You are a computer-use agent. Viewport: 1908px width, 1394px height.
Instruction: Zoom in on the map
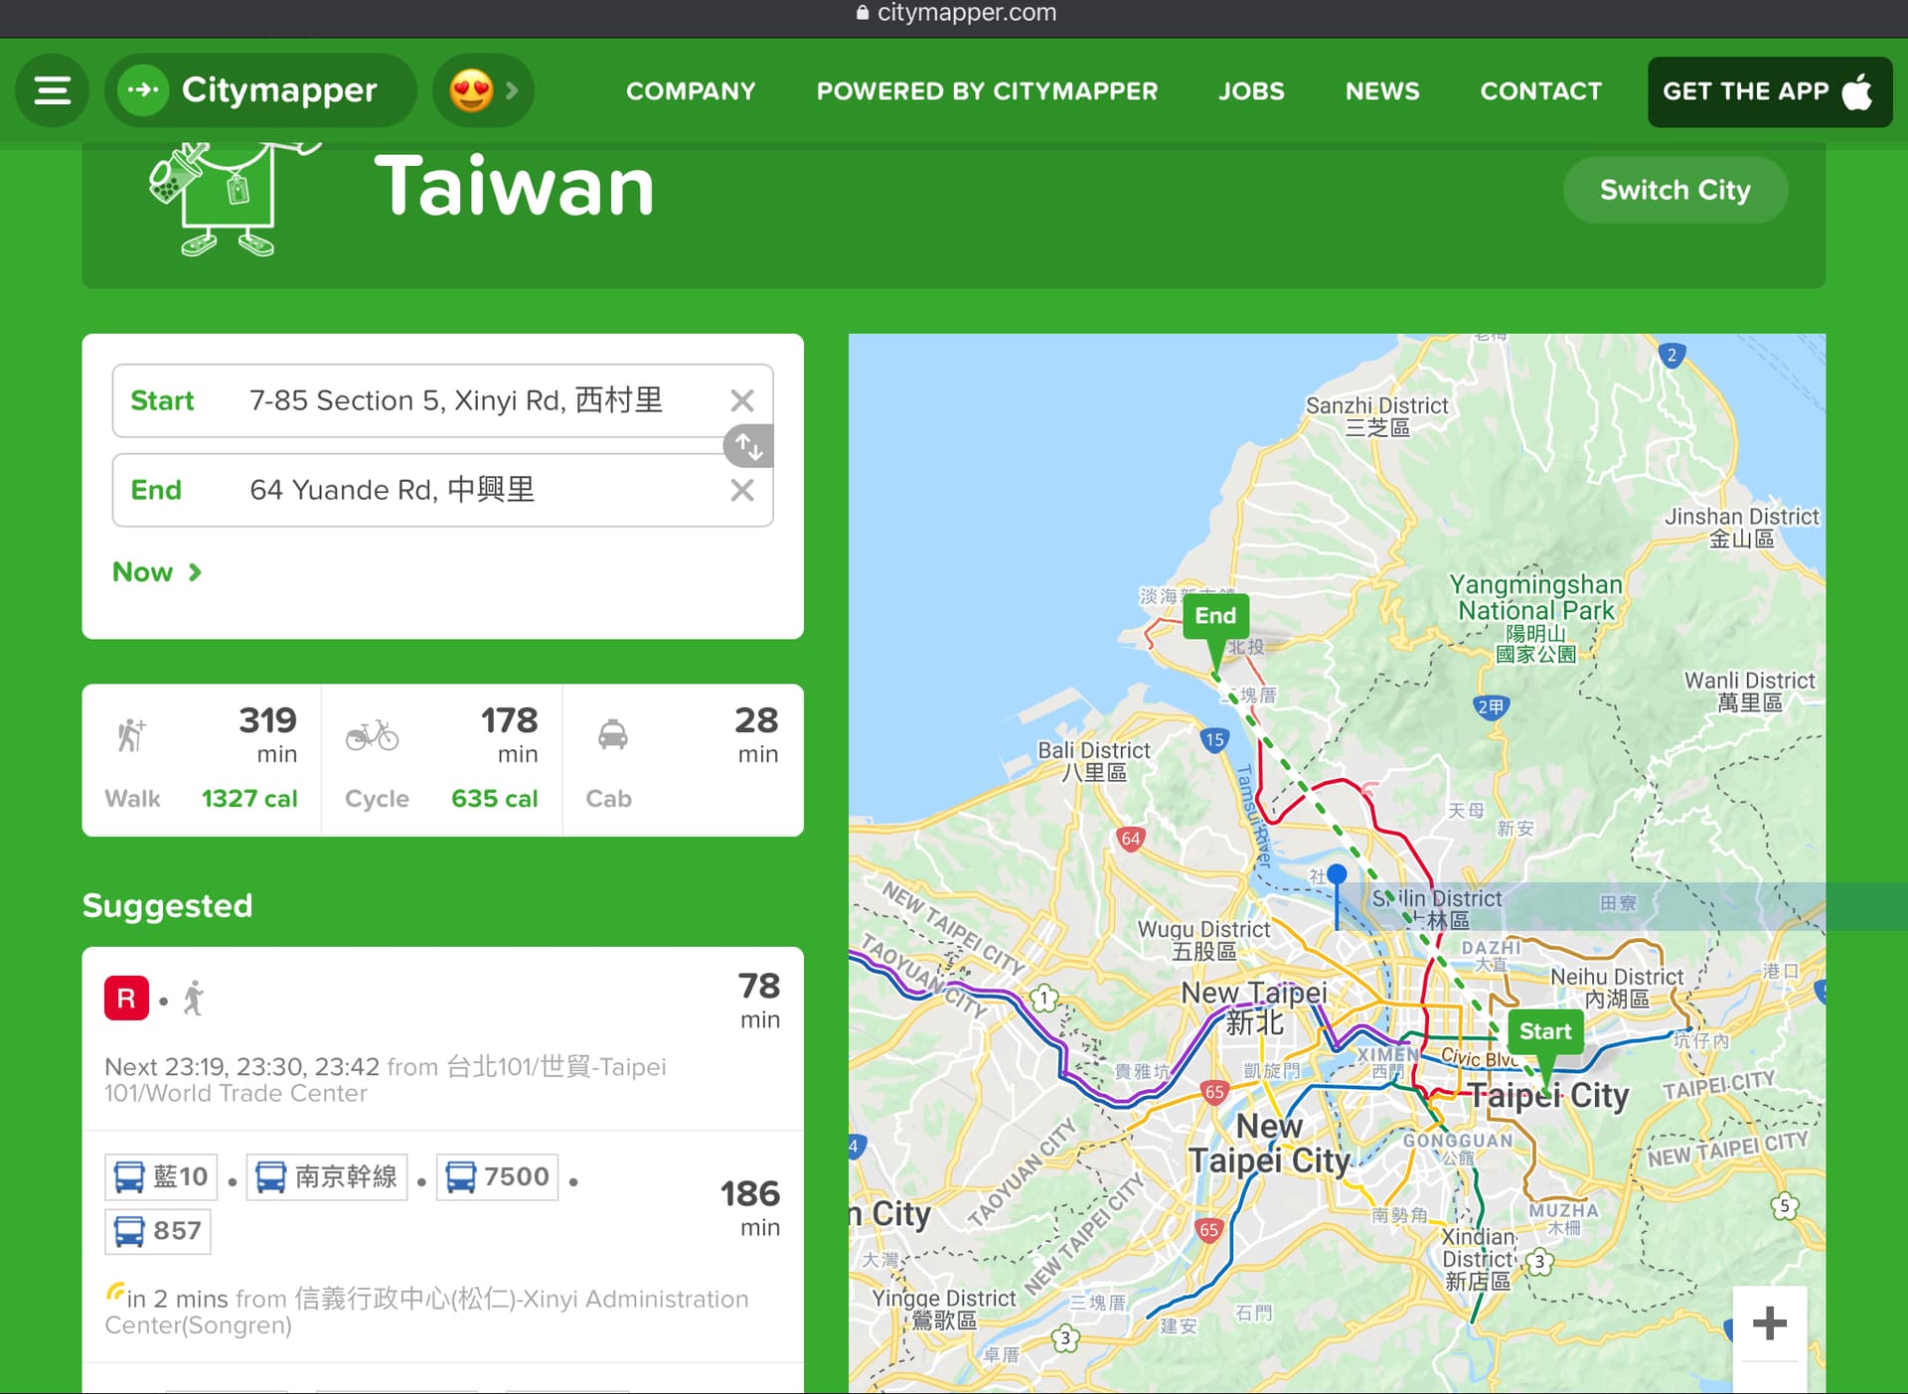pos(1769,1322)
